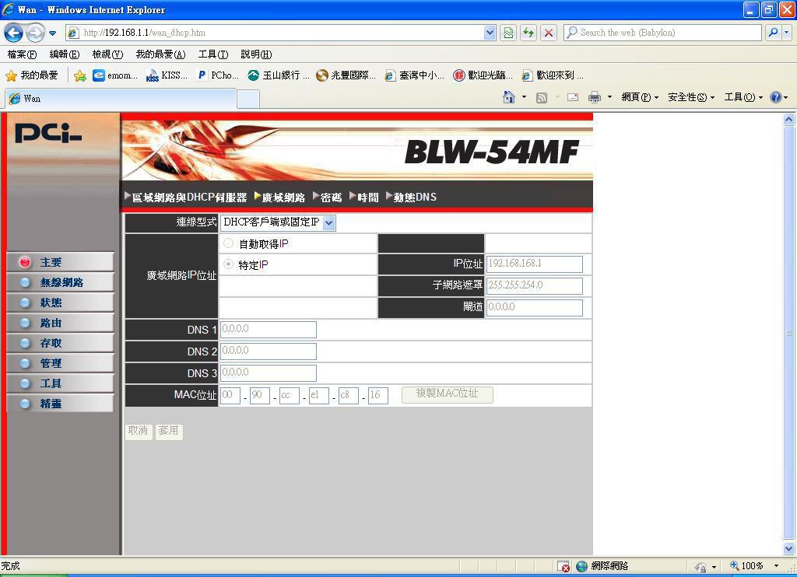The image size is (797, 577).
Task: Click the Read mail icon
Action: tap(573, 97)
